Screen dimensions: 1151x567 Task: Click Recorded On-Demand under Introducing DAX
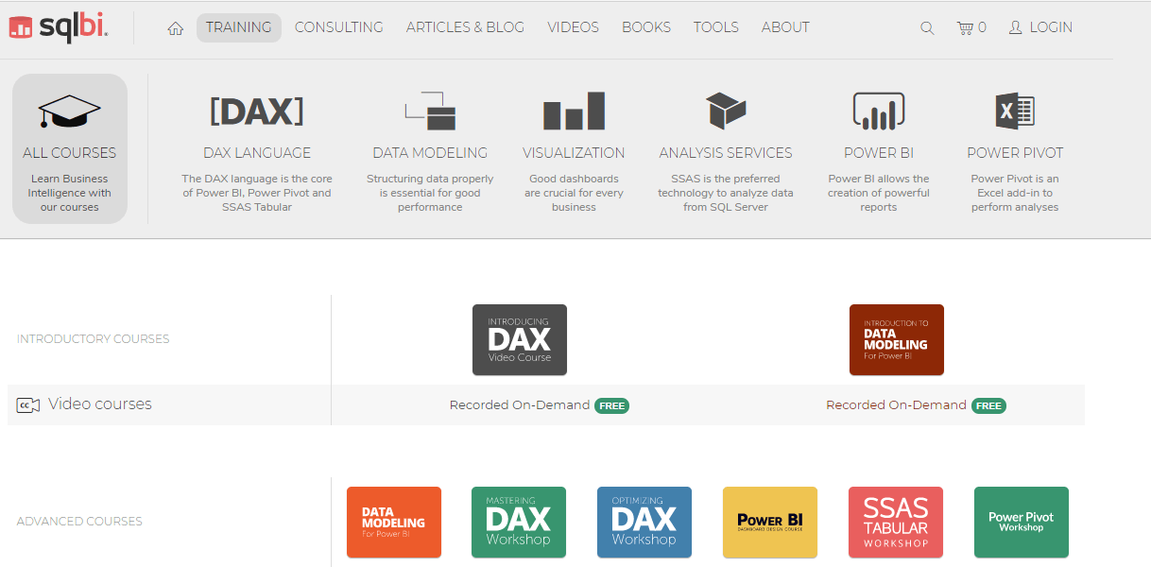coord(520,405)
